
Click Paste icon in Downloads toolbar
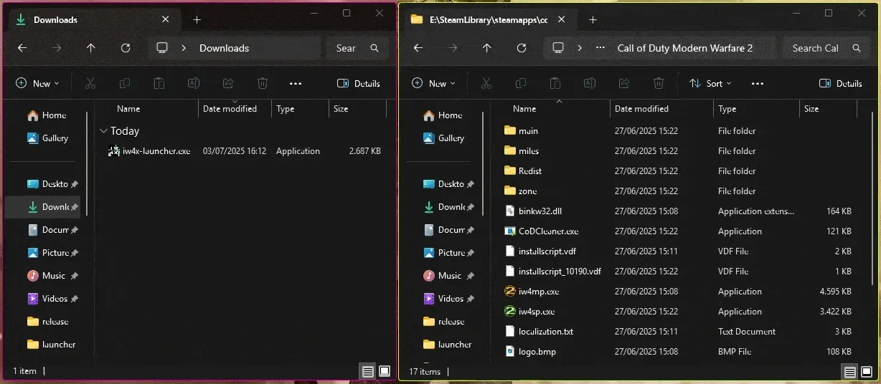click(x=159, y=83)
